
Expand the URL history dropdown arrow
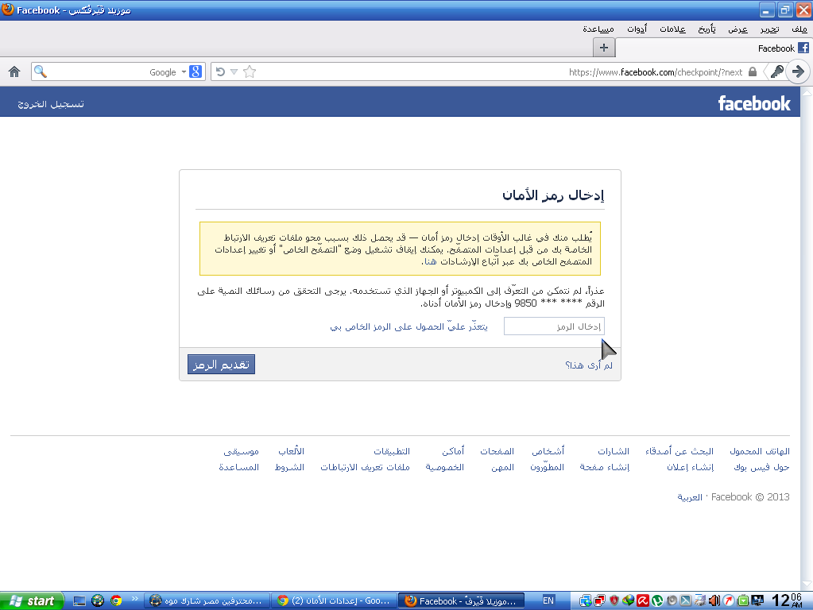pyautogui.click(x=234, y=72)
